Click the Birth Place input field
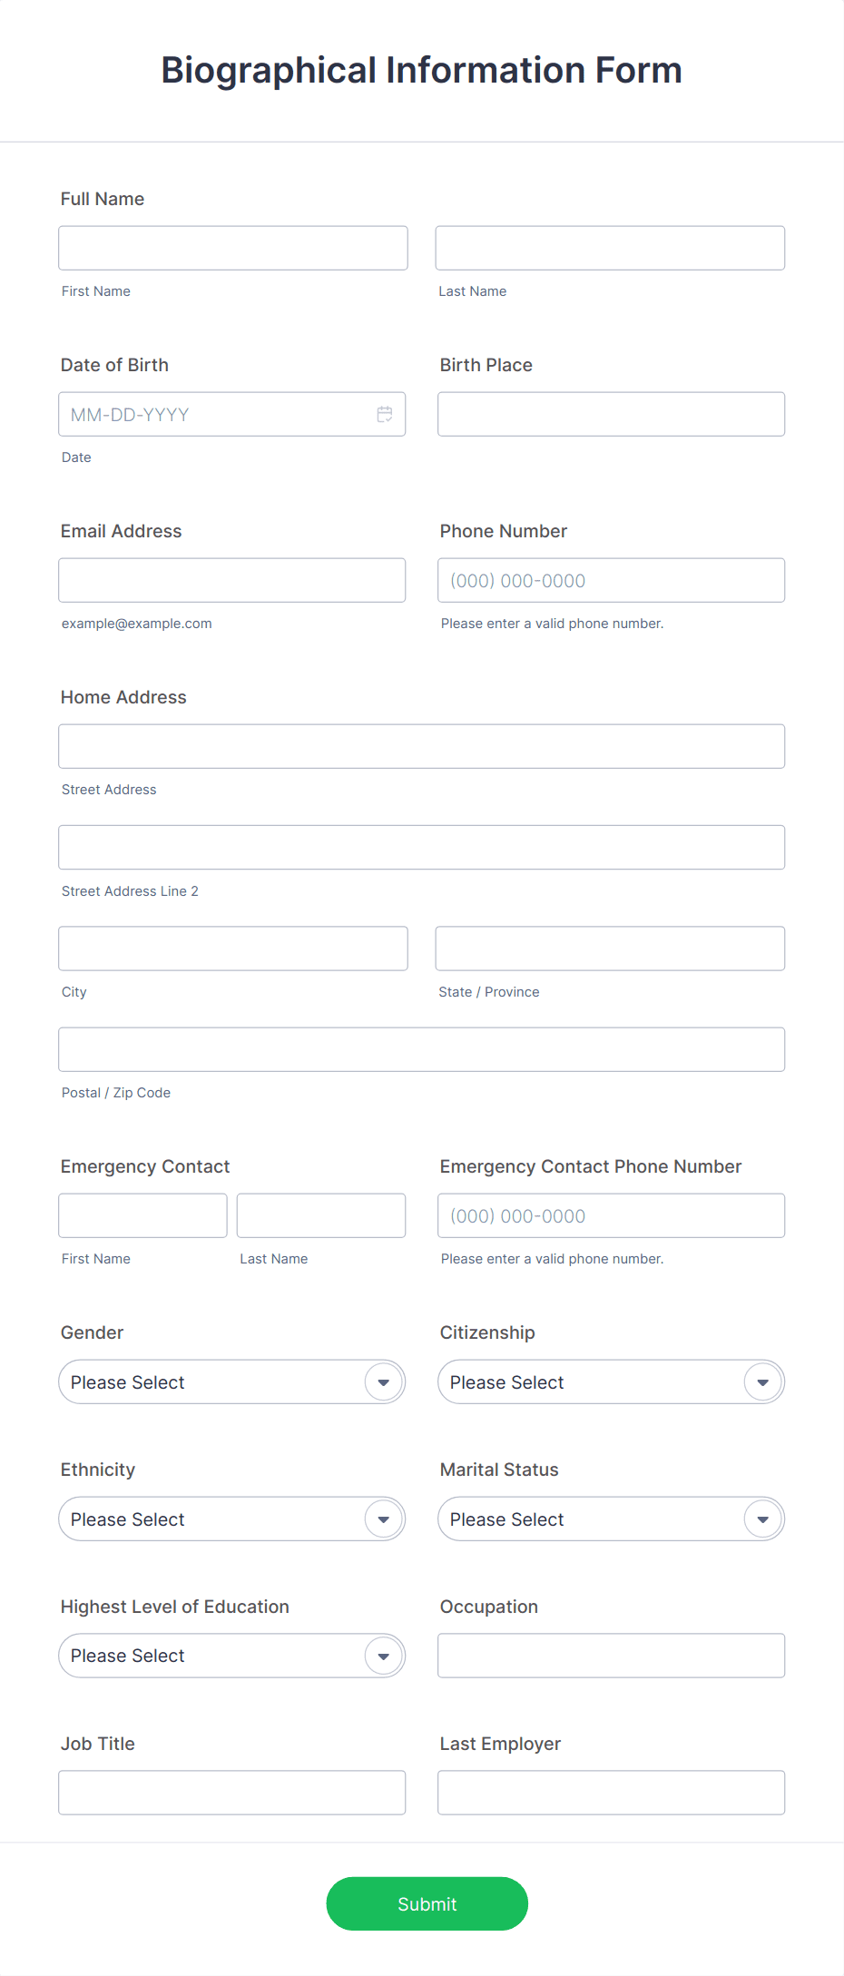 click(610, 413)
